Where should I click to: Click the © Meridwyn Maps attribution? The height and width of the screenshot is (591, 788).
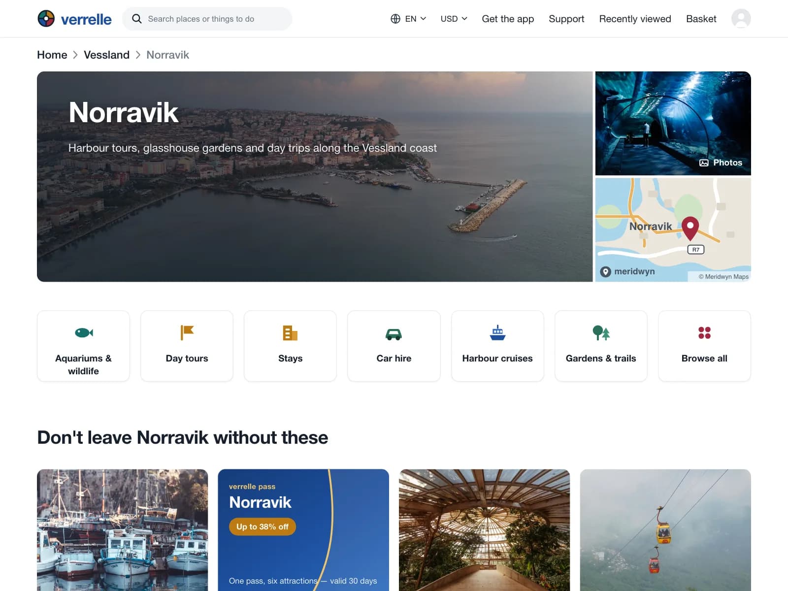point(723,277)
